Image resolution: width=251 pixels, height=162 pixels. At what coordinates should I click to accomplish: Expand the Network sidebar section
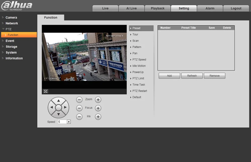click(12, 23)
